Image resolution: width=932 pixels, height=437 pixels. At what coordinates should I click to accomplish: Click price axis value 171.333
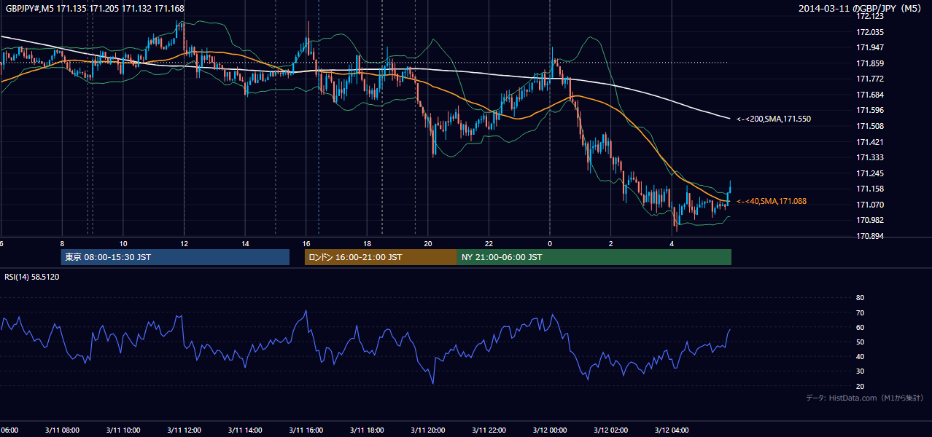pos(870,157)
